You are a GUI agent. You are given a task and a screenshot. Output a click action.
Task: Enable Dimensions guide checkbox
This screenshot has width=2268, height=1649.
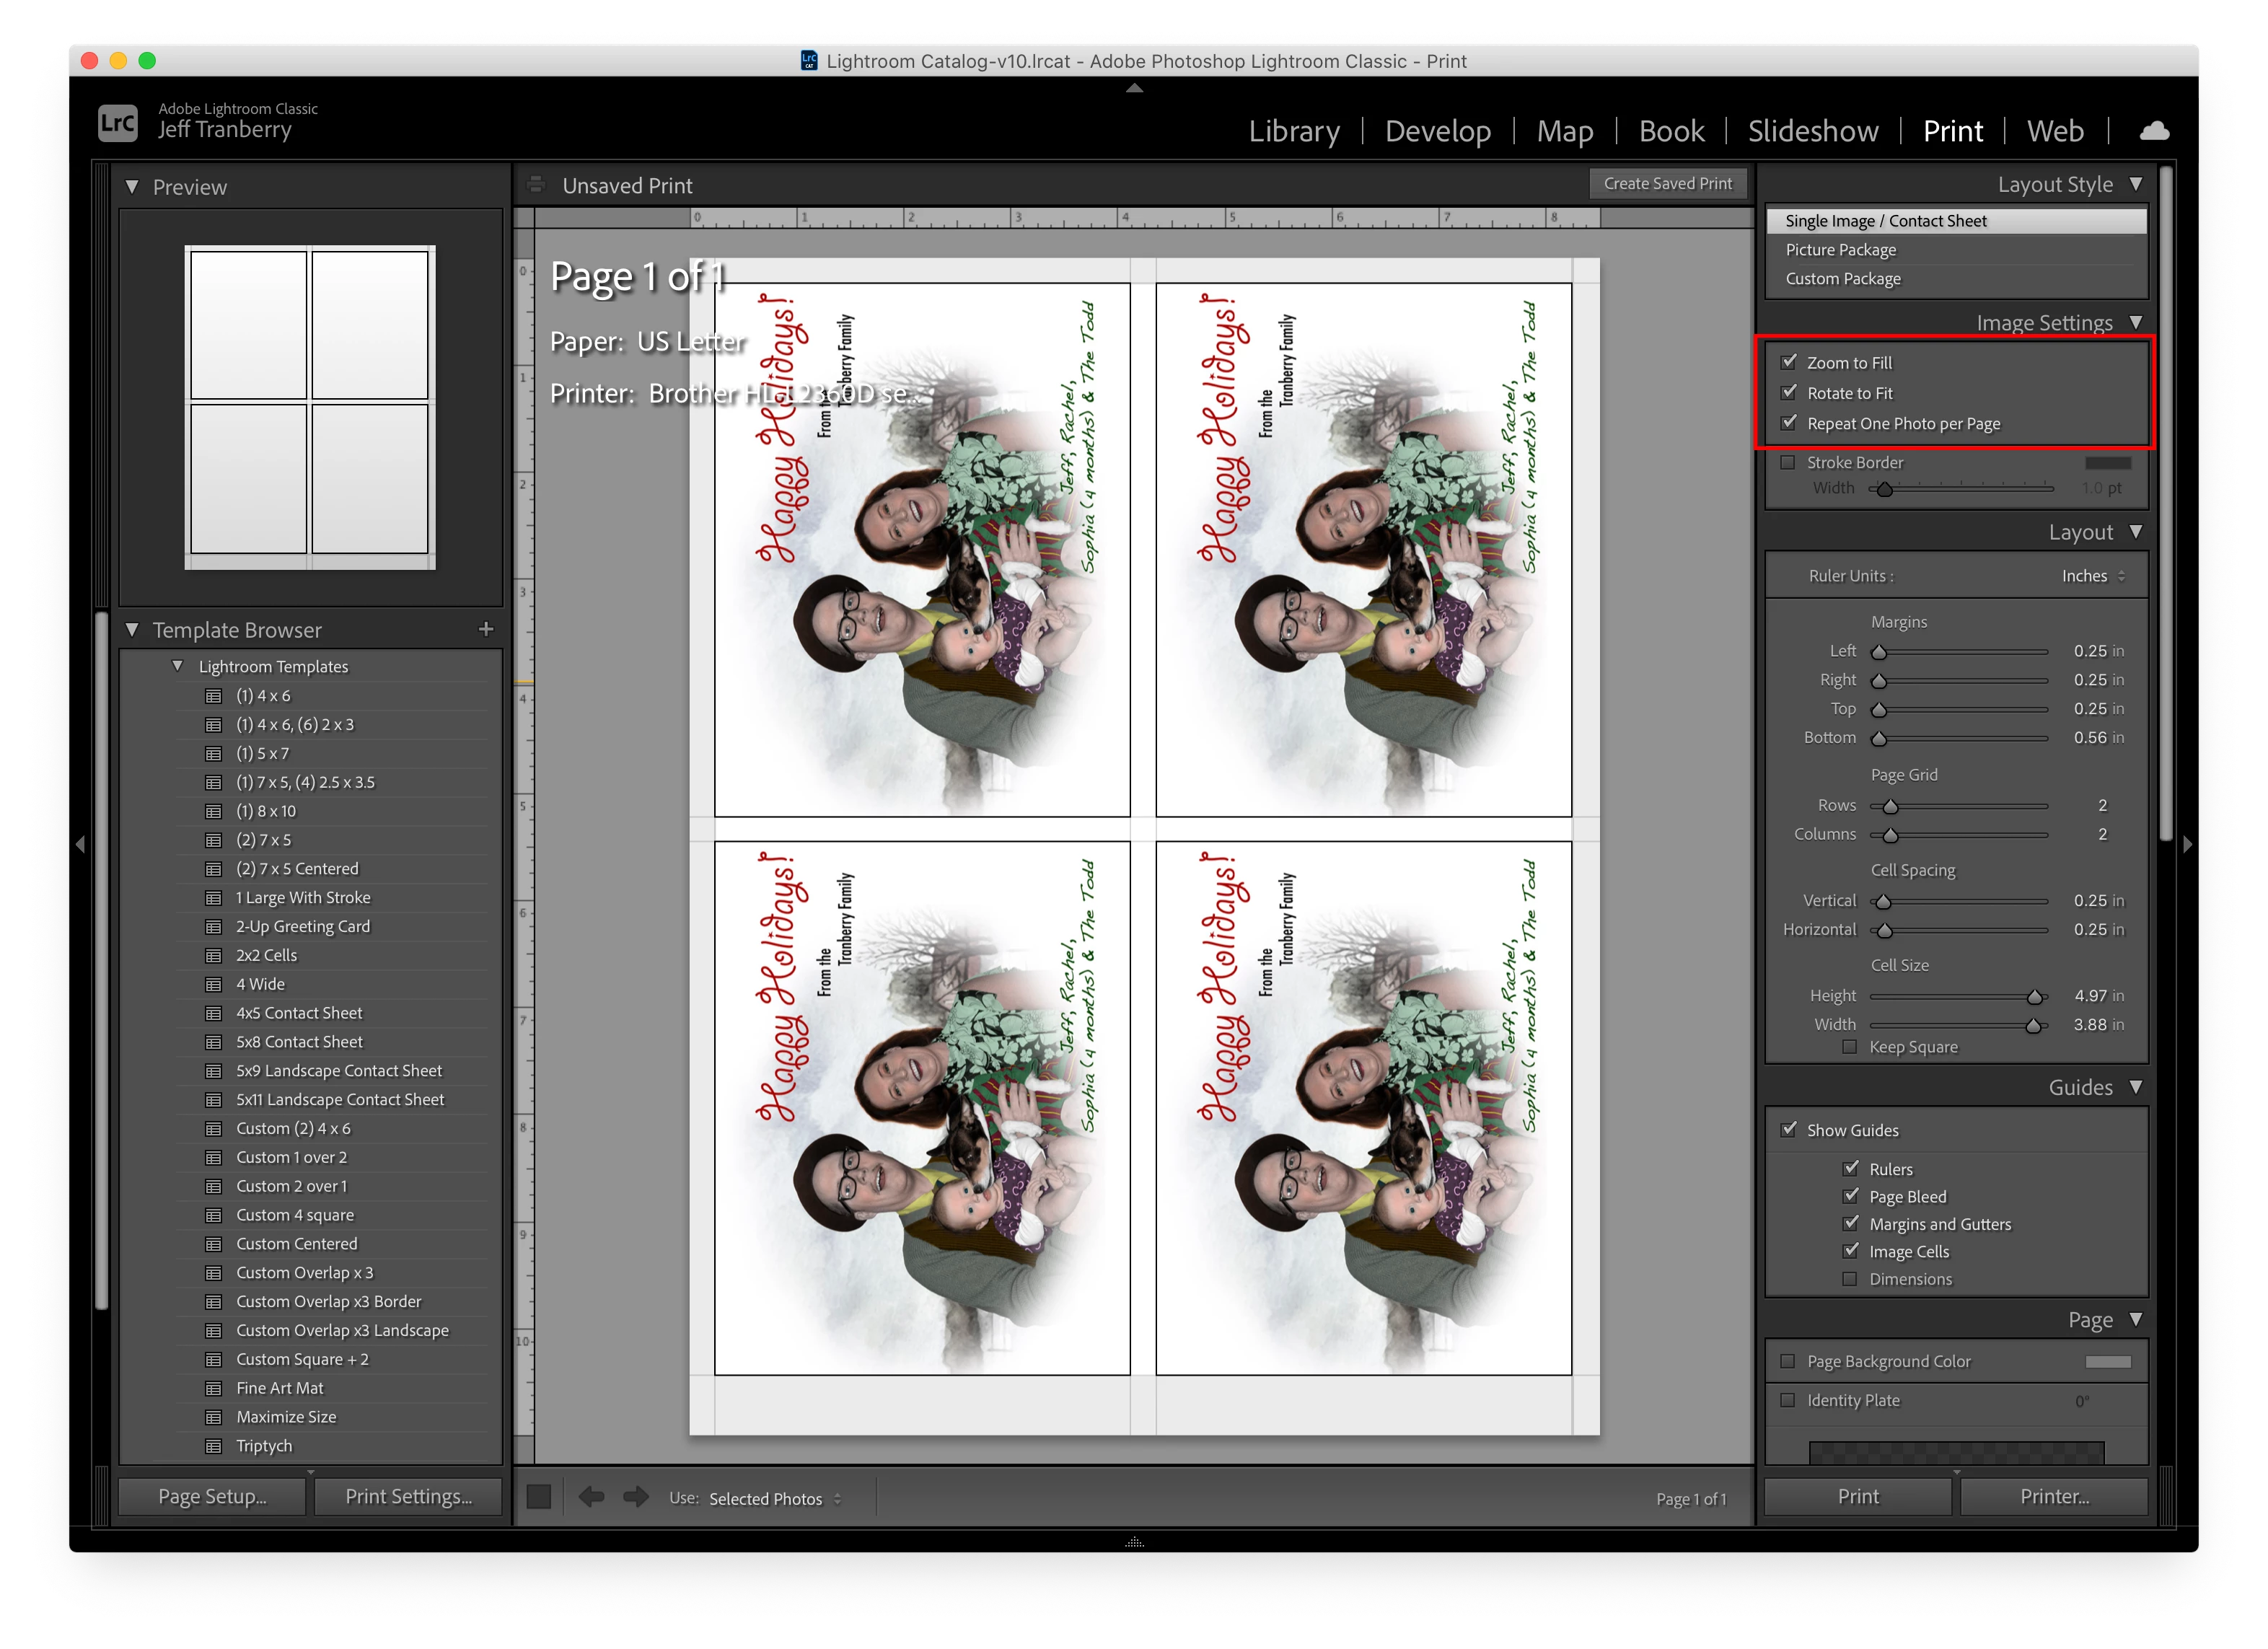tap(1850, 1279)
